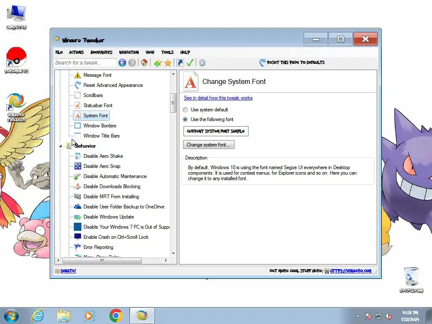Click the Window Borders icon in tree
This screenshot has height=324, width=432.
[78, 126]
